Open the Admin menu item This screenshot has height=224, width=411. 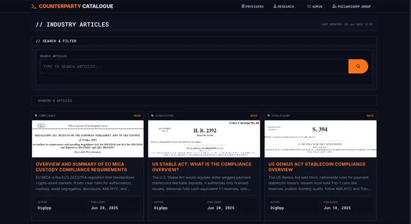click(x=315, y=6)
